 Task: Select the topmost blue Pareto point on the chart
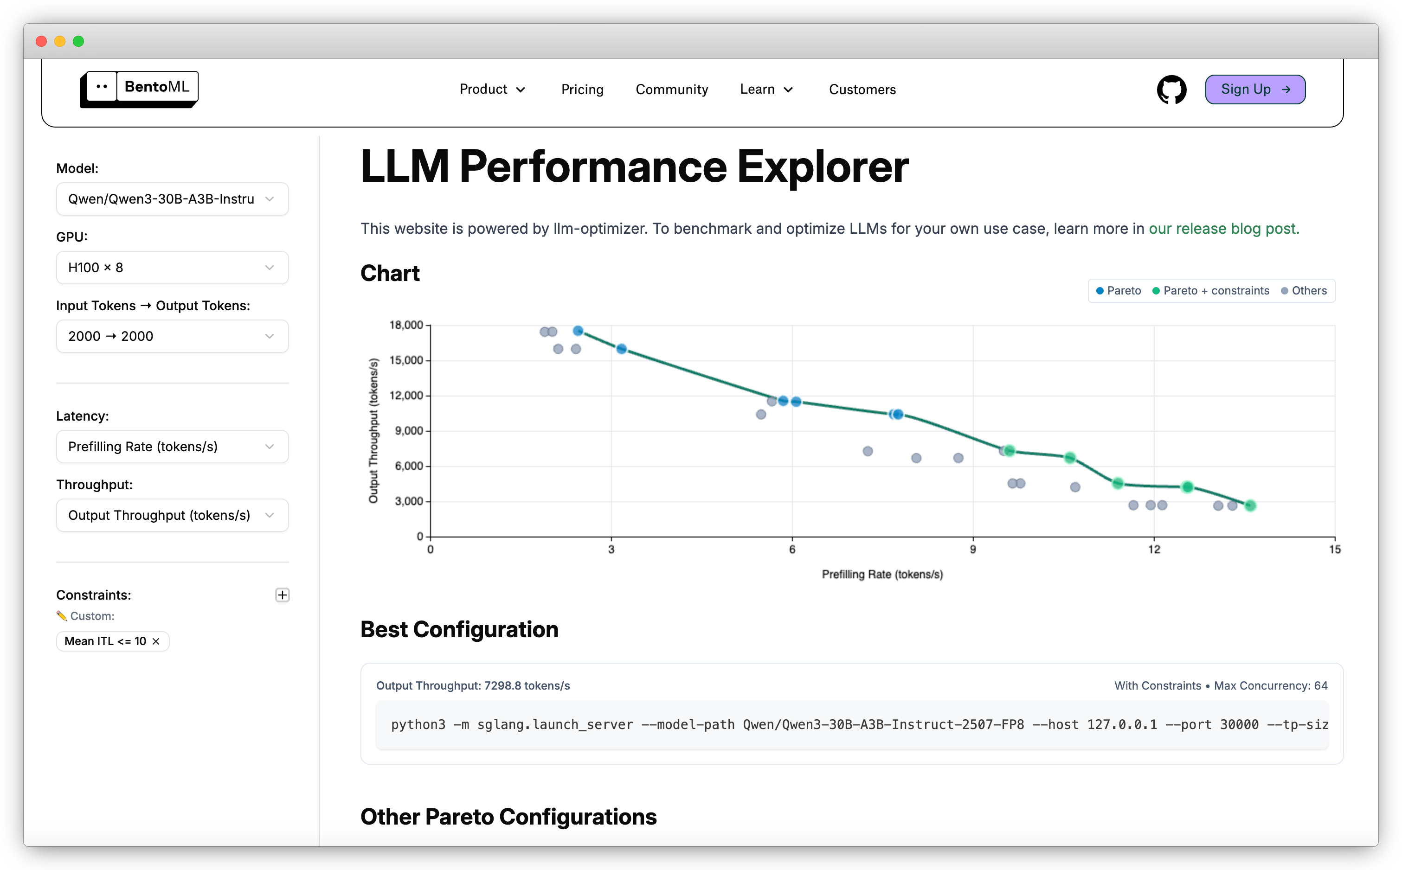[x=577, y=330]
